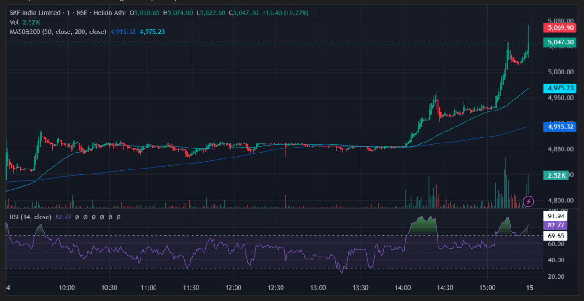
Task: Select the purple 82.77 RSI value tag
Action: [555, 225]
